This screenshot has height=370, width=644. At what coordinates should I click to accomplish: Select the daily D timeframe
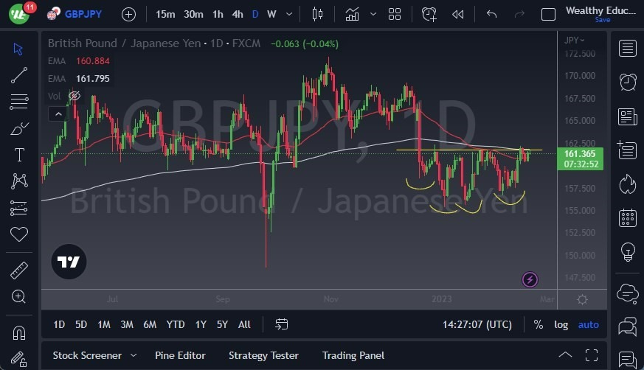pyautogui.click(x=255, y=14)
